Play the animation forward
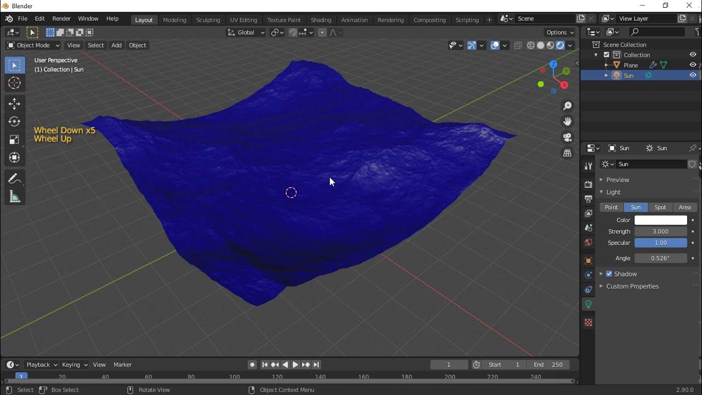The image size is (702, 395). coord(296,365)
